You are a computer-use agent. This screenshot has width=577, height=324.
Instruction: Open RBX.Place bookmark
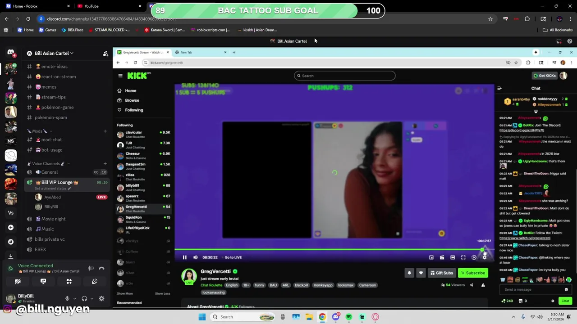[72, 30]
